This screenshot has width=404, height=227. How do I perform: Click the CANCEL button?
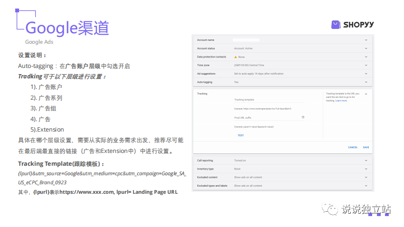(x=353, y=148)
